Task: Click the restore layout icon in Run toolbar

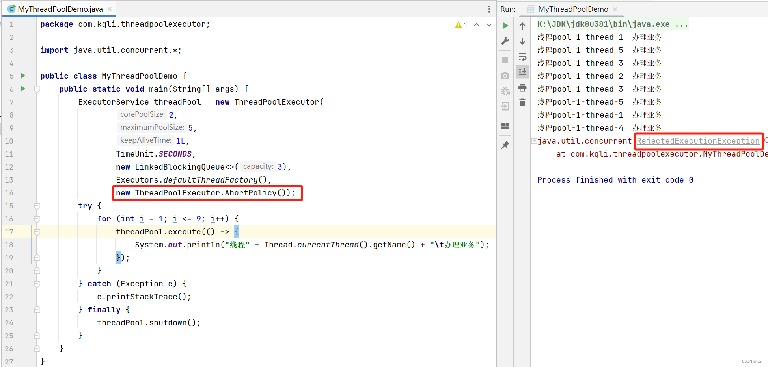Action: (505, 126)
